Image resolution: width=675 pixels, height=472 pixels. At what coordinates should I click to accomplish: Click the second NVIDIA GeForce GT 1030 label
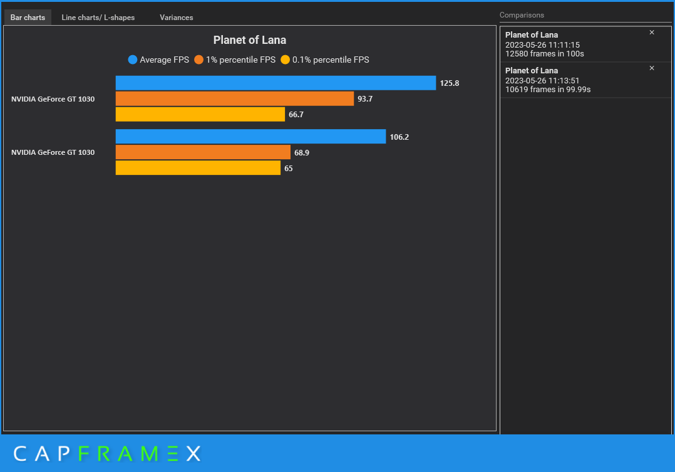(x=53, y=152)
